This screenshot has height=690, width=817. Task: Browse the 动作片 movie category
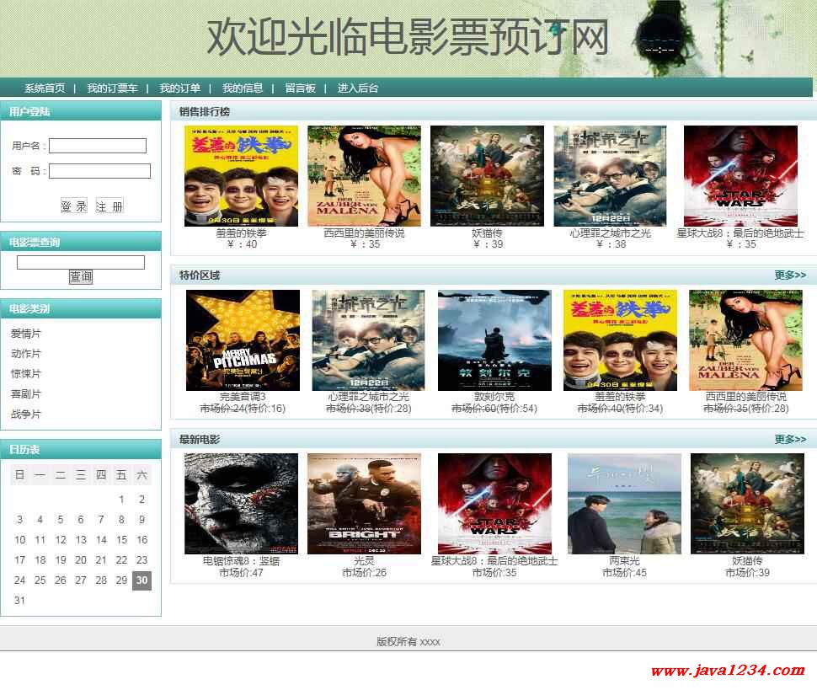pyautogui.click(x=26, y=354)
